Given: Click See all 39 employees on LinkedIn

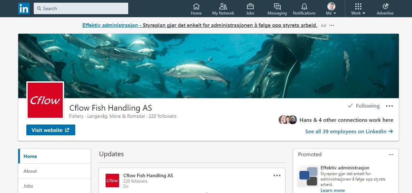Looking at the screenshot, I should tap(349, 132).
